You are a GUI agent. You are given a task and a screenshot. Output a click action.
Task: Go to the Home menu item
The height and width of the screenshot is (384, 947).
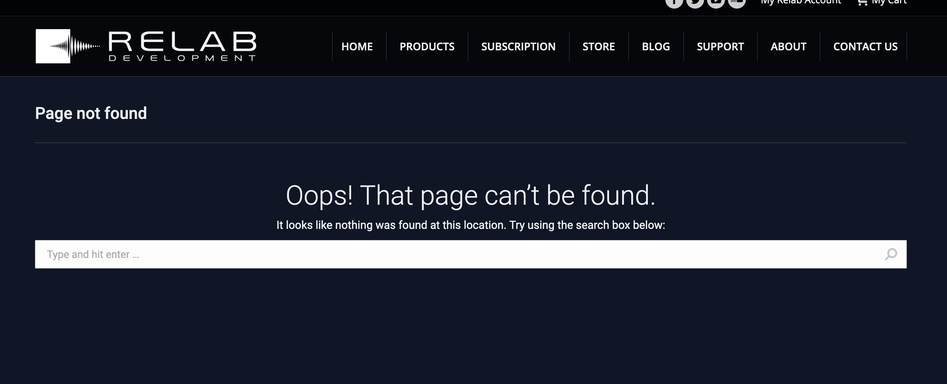[x=357, y=47]
